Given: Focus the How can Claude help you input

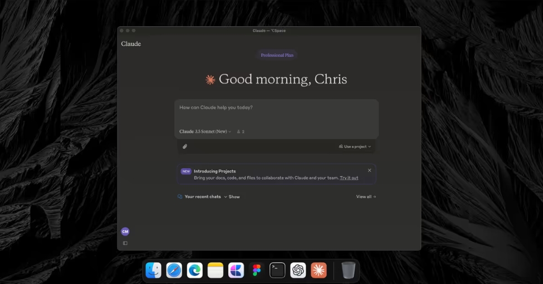Looking at the screenshot, I should coord(276,119).
